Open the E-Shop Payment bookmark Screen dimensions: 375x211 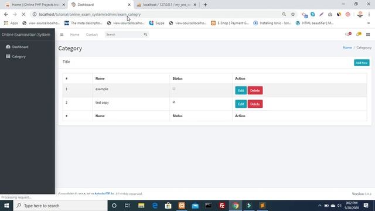(x=230, y=23)
